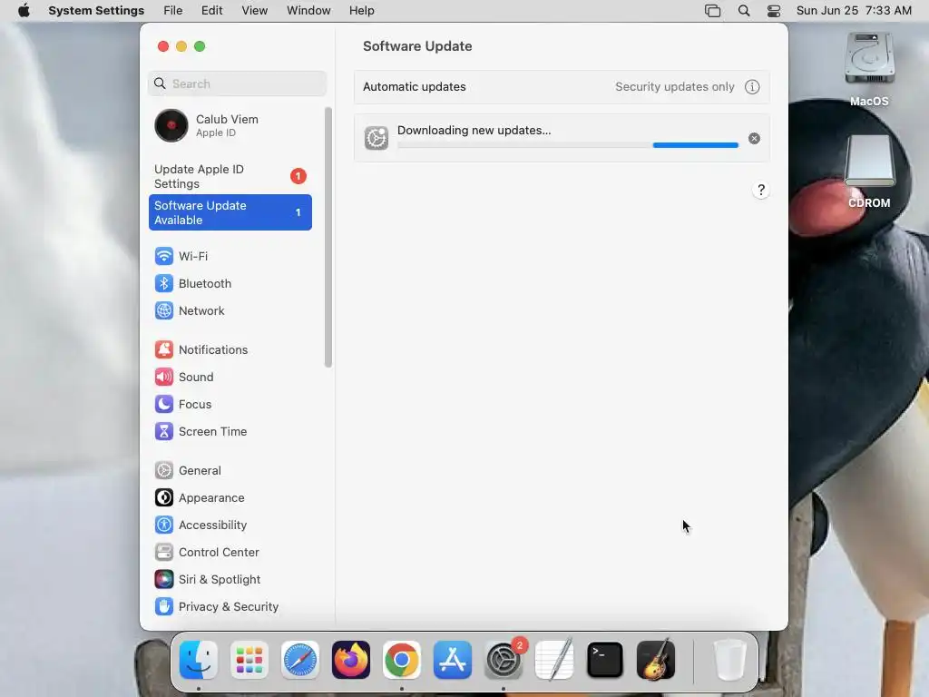Click 'Security updates only' text
The height and width of the screenshot is (697, 929).
click(x=674, y=87)
